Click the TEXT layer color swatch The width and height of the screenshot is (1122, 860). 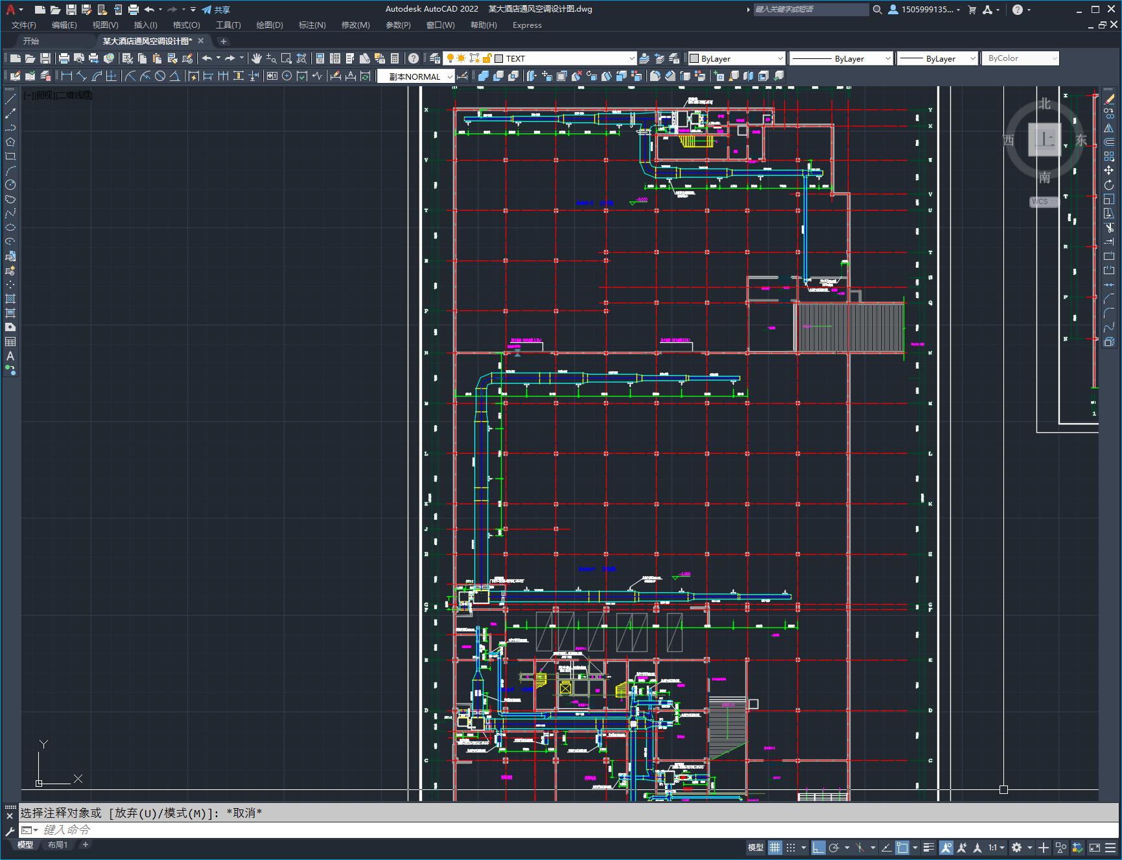point(499,58)
